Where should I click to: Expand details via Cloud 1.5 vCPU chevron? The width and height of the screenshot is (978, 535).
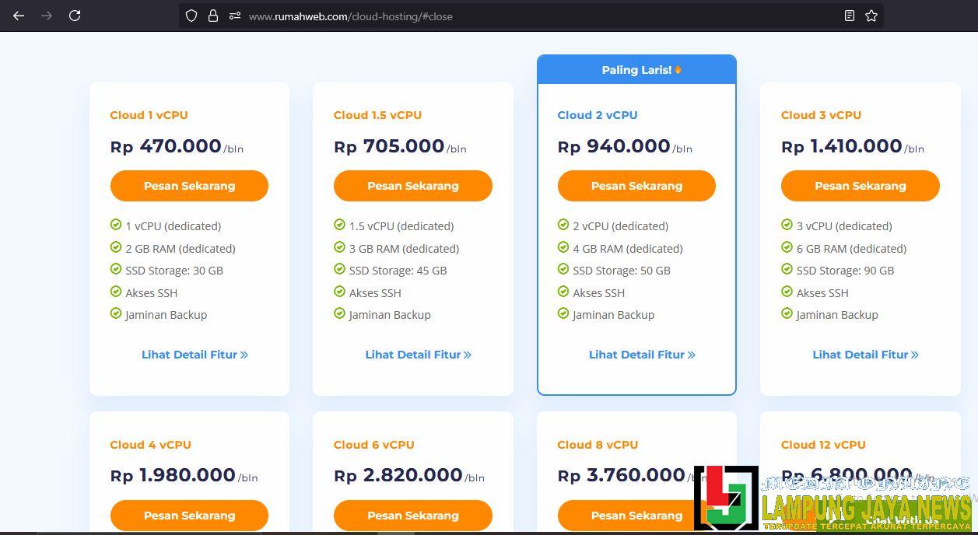click(x=468, y=354)
